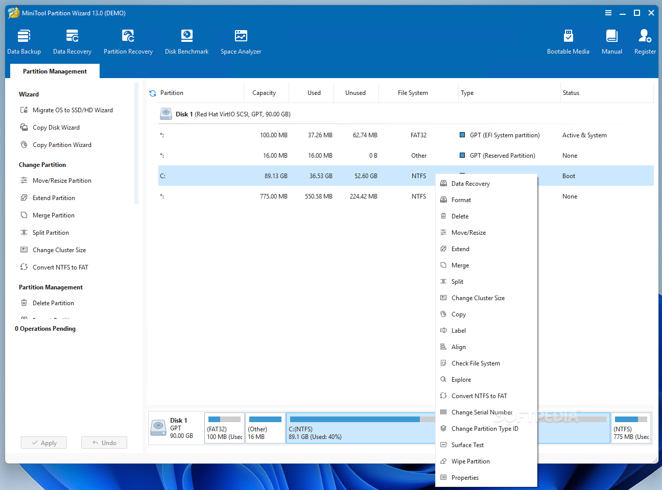
Task: Create Bootable Media
Action: tap(568, 42)
